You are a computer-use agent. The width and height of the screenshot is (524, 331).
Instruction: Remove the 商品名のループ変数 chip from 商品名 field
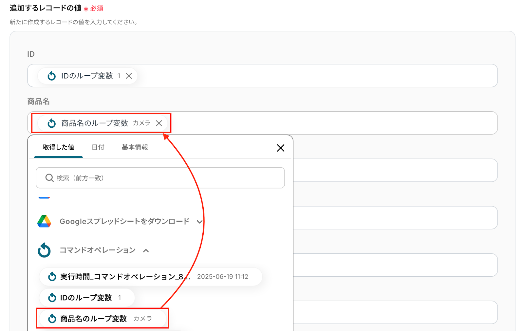[x=159, y=123]
